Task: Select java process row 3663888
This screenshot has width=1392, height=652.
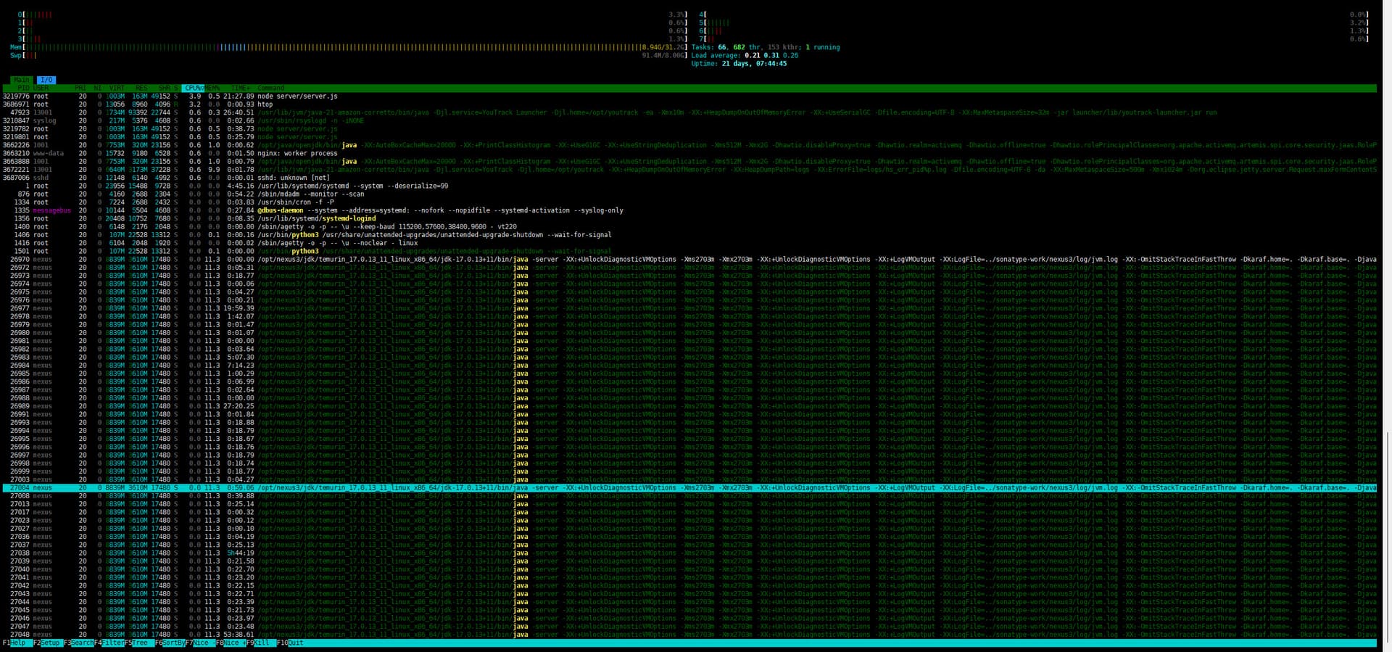Action: 689,162
